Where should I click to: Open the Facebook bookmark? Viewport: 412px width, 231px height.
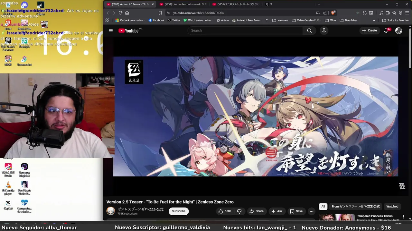[156, 20]
